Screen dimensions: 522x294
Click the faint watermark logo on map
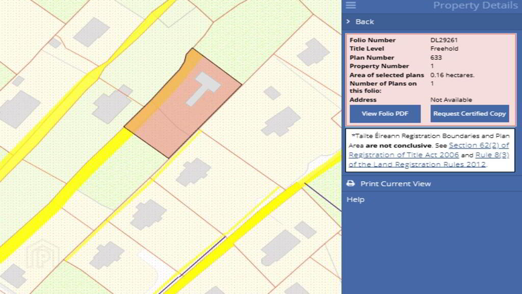point(43,255)
